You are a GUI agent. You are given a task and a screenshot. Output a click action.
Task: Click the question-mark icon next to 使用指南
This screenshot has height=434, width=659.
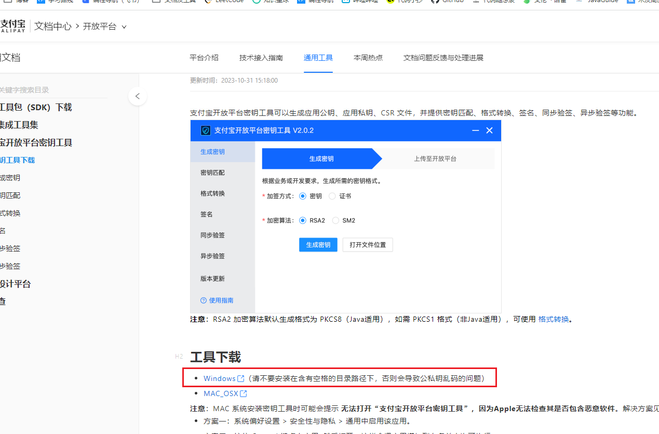pyautogui.click(x=204, y=300)
